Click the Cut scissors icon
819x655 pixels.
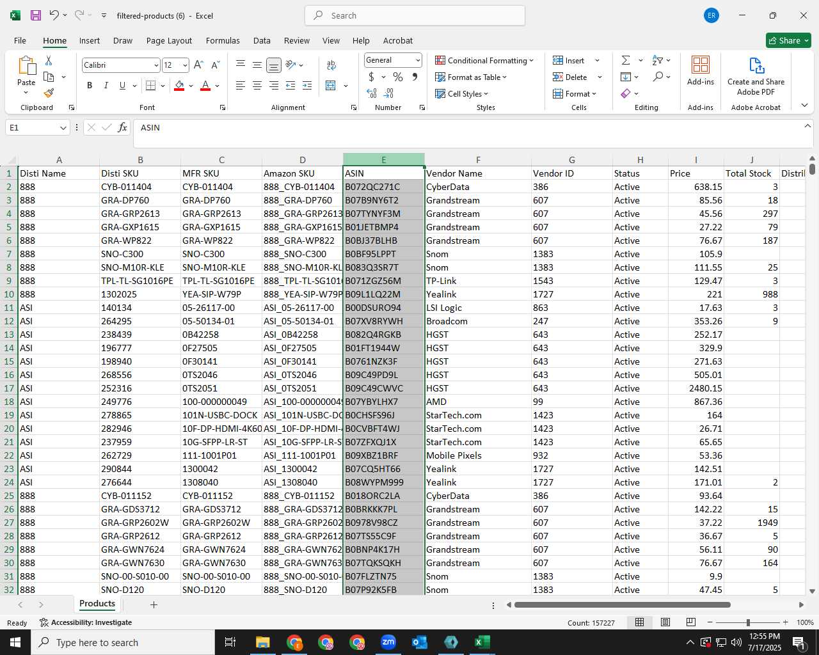49,60
